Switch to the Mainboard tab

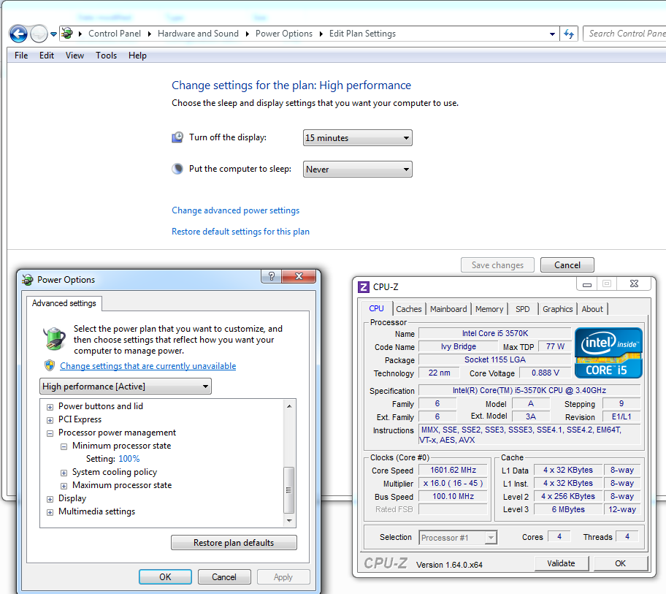[448, 309]
